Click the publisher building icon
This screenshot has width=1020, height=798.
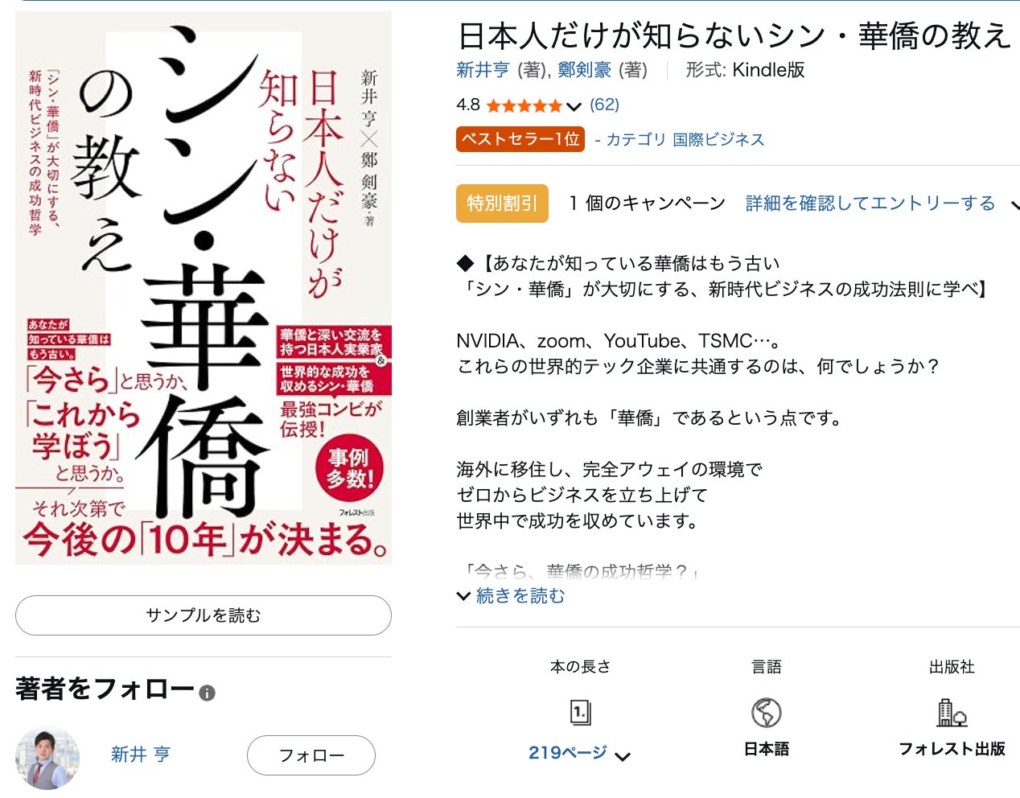click(x=952, y=712)
